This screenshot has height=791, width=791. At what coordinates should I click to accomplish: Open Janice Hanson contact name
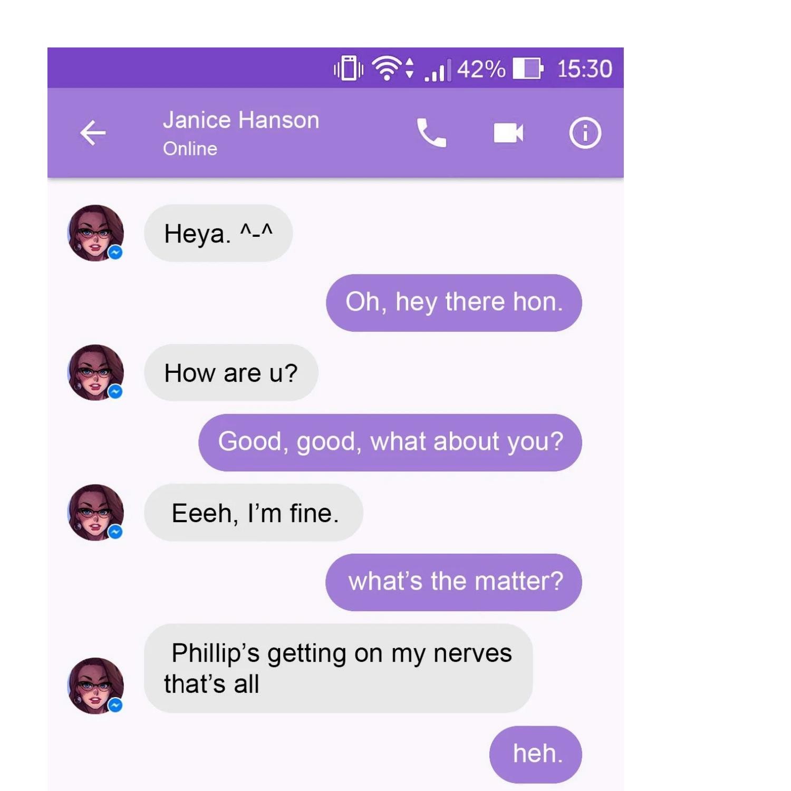pyautogui.click(x=241, y=120)
